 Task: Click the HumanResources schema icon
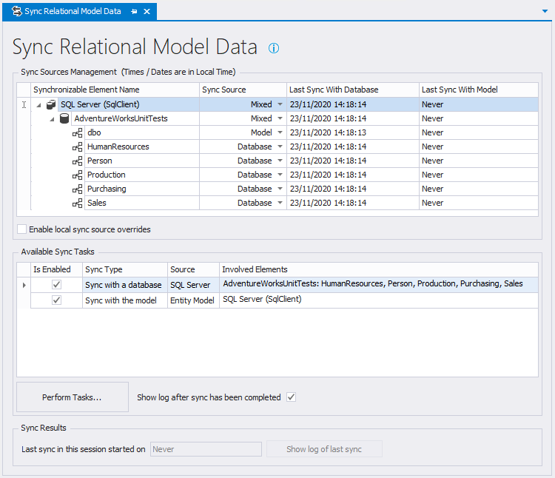pos(78,147)
